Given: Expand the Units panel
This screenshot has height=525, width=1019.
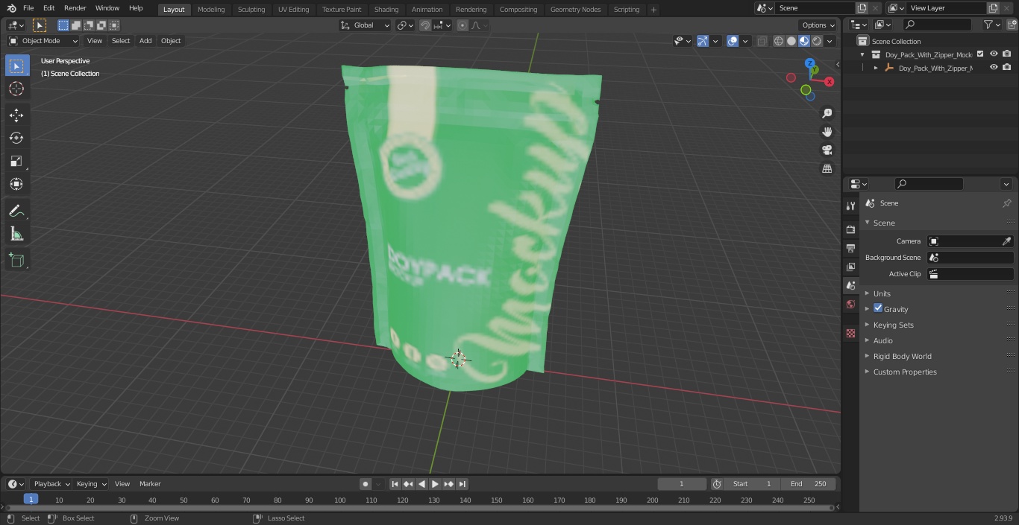Looking at the screenshot, I should click(x=882, y=293).
